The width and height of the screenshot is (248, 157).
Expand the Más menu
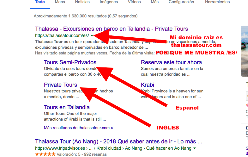tap(155, 2)
